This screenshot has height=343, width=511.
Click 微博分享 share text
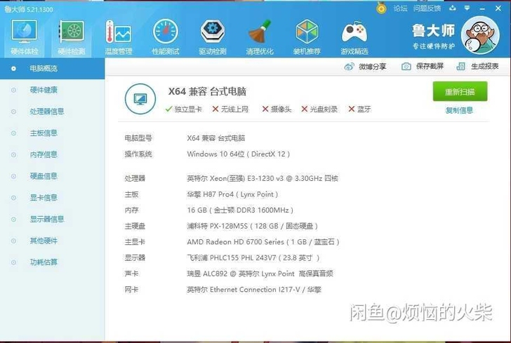(x=372, y=67)
